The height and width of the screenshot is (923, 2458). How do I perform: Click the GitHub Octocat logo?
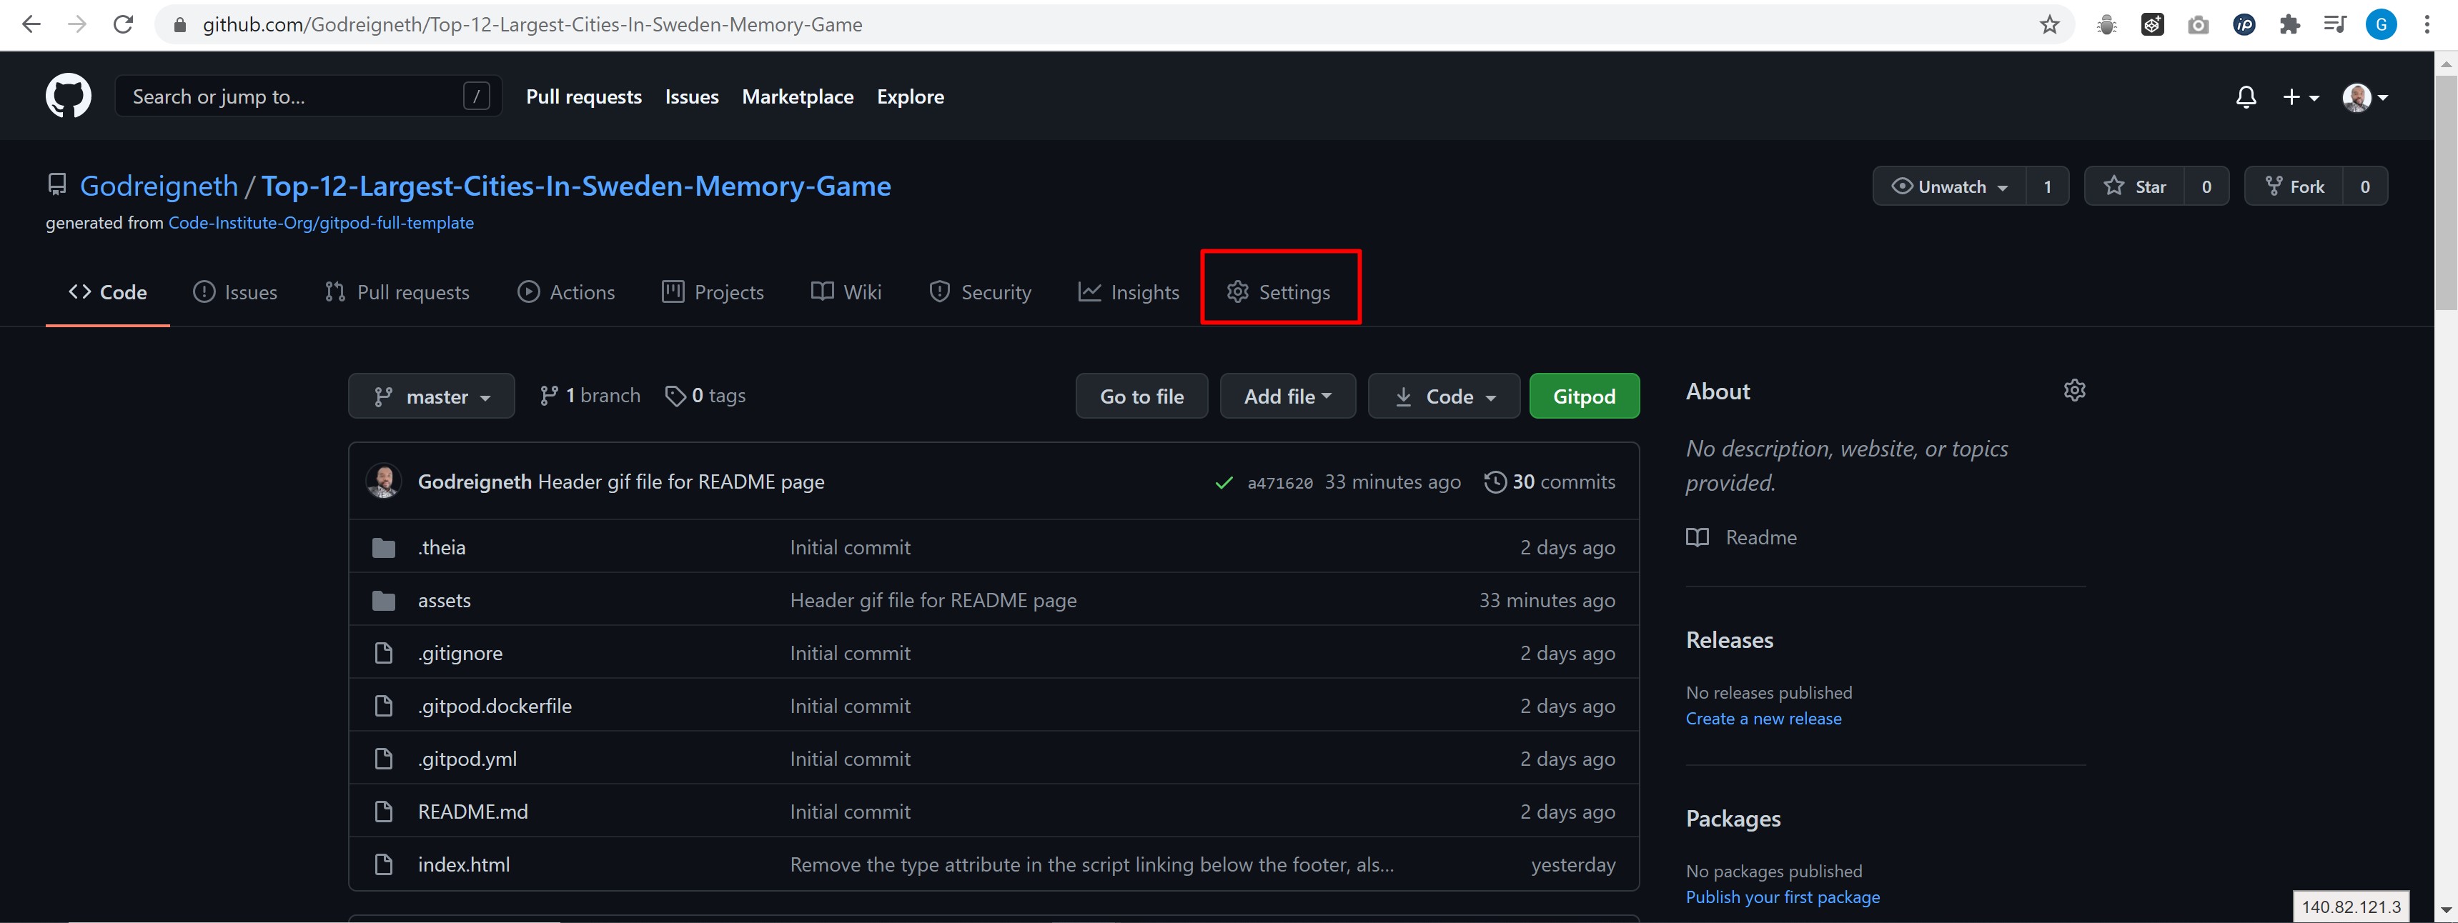68,96
